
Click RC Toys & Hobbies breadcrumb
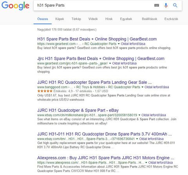tap(90, 87)
